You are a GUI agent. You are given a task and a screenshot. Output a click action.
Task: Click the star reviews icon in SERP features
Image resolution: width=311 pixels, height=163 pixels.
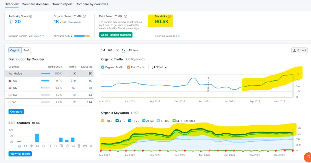pos(31,146)
